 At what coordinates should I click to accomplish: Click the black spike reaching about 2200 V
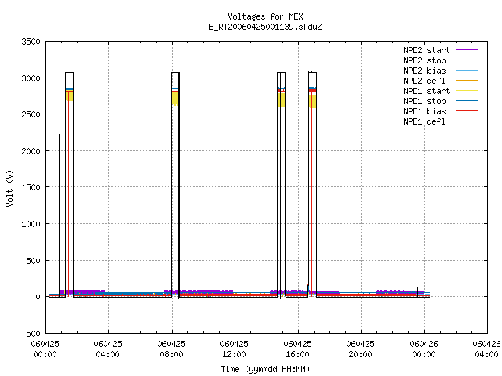pos(60,214)
